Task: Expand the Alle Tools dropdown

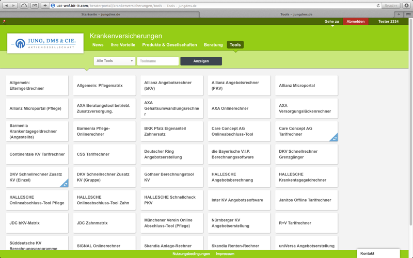Action: [114, 61]
